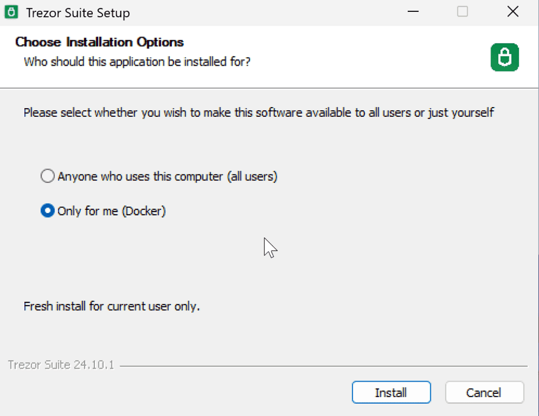Click the 'Only for me (Docker)' label text
This screenshot has width=539, height=416.
[112, 211]
